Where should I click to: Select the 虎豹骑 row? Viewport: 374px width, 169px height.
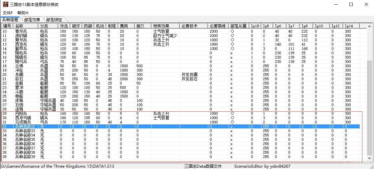pos(21,36)
